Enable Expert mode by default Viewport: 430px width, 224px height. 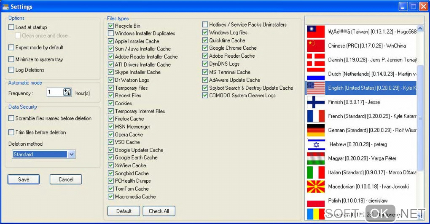pos(11,48)
